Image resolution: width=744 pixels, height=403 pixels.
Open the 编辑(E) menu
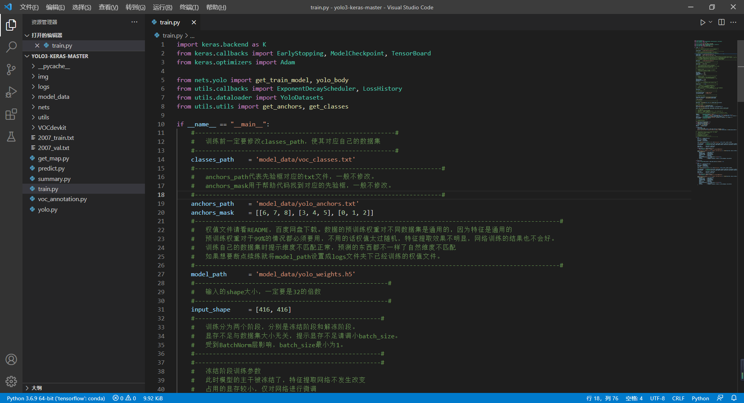coord(55,7)
